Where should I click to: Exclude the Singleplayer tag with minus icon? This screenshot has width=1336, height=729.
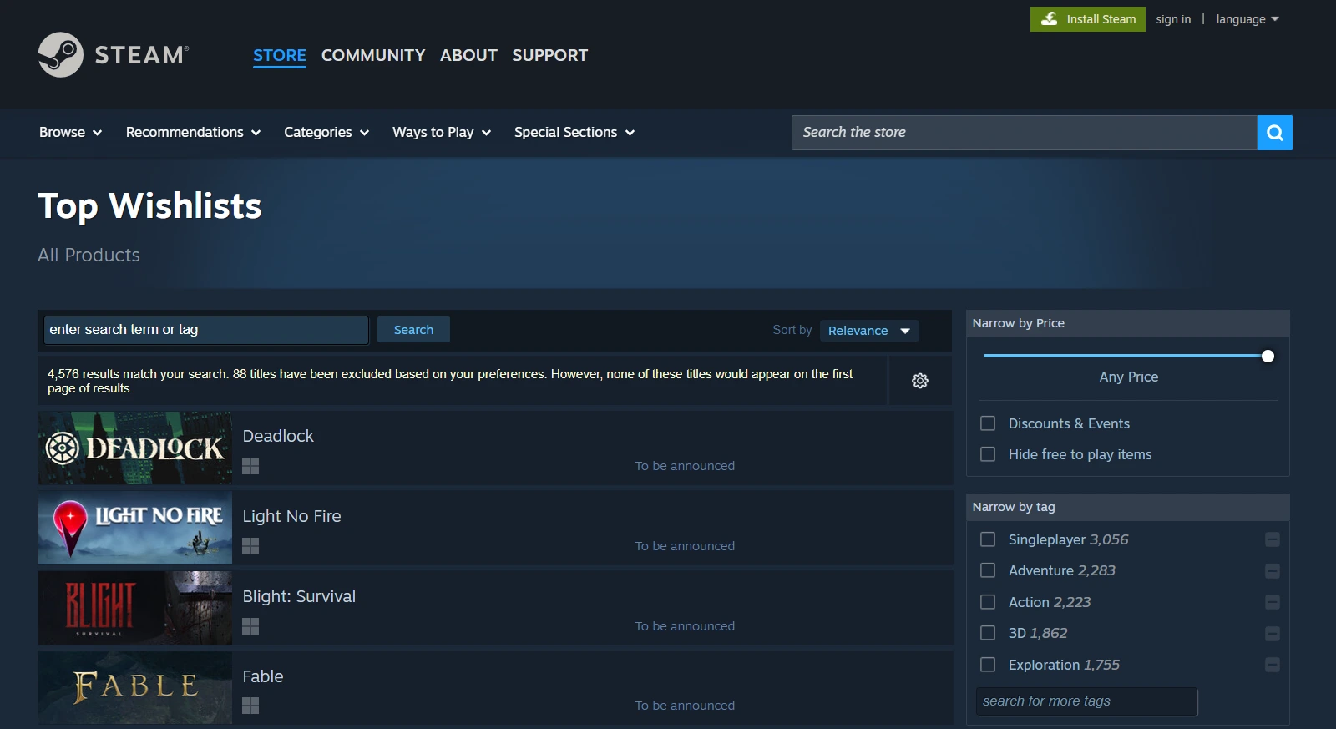pyautogui.click(x=1273, y=539)
